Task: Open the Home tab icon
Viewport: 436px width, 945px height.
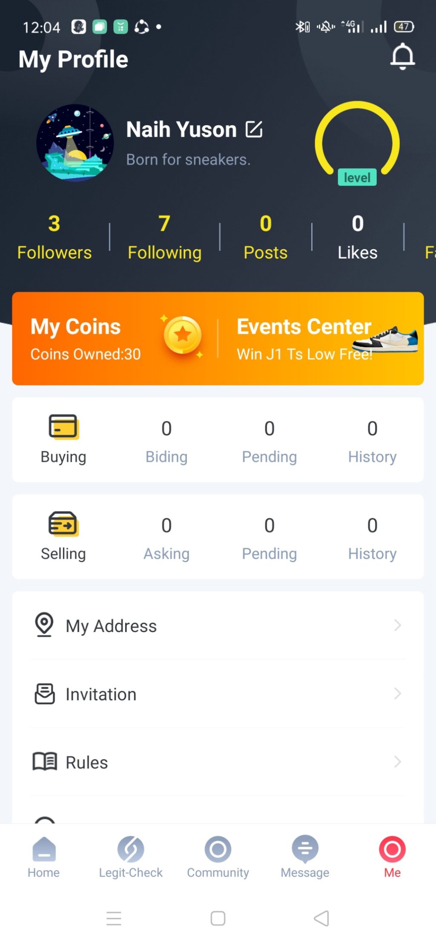Action: coord(44,849)
